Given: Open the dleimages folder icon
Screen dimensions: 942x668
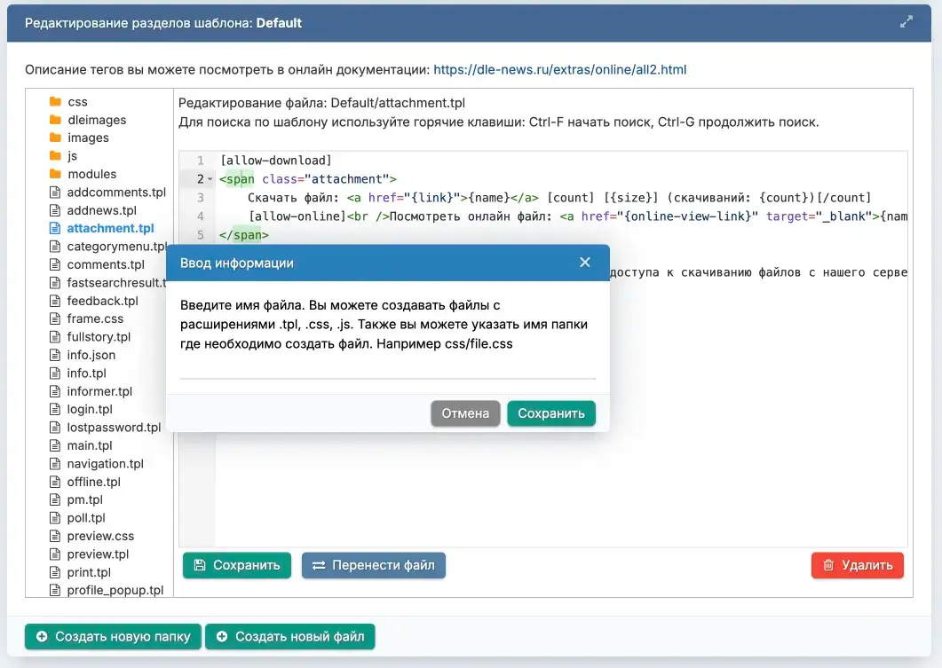Looking at the screenshot, I should coord(55,120).
